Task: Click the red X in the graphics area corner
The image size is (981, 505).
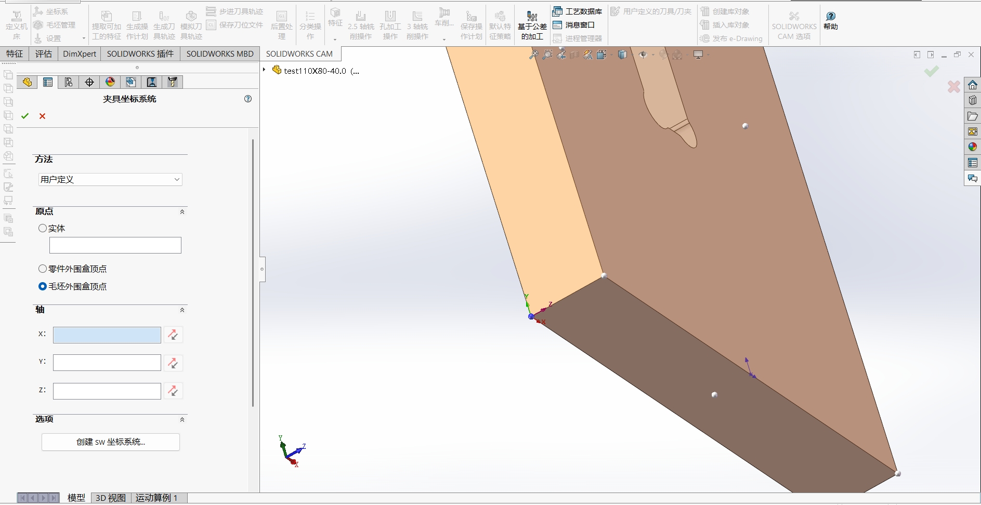Action: tap(954, 87)
